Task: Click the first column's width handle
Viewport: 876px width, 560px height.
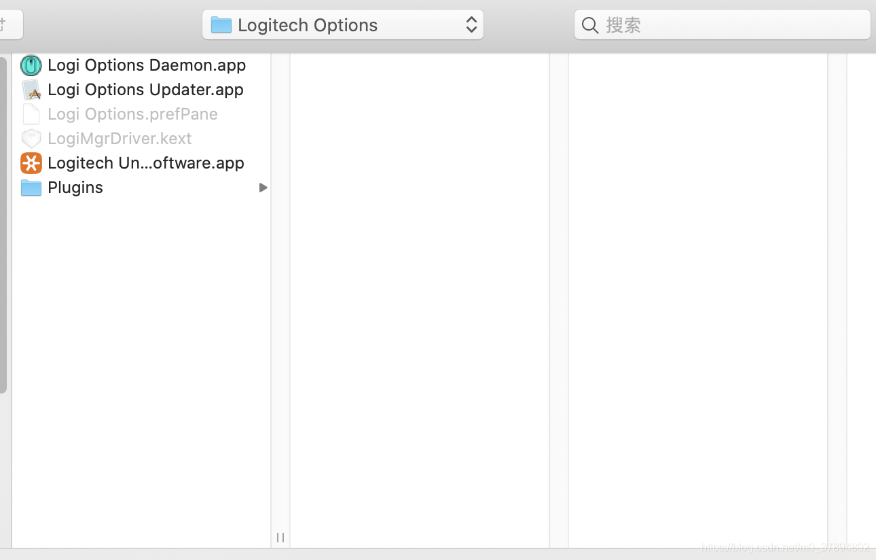Action: coord(280,538)
